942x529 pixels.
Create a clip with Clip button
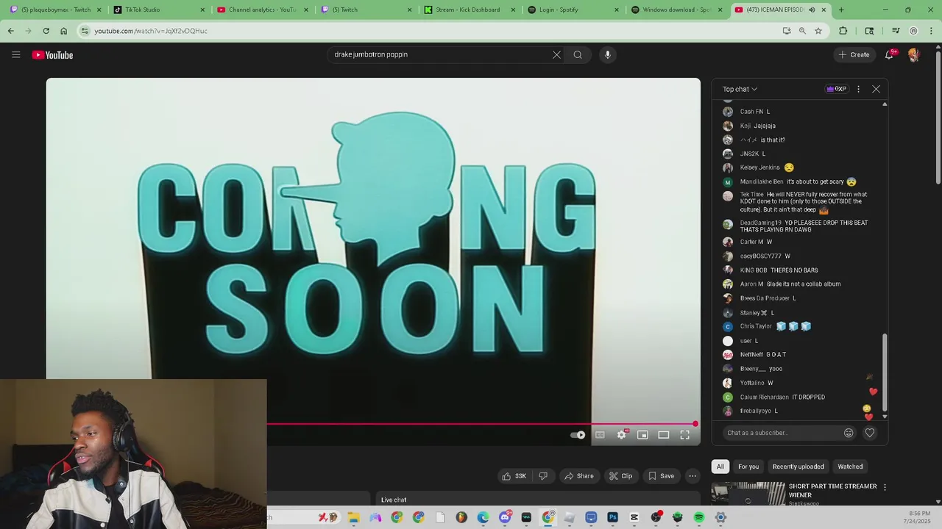[x=620, y=476]
